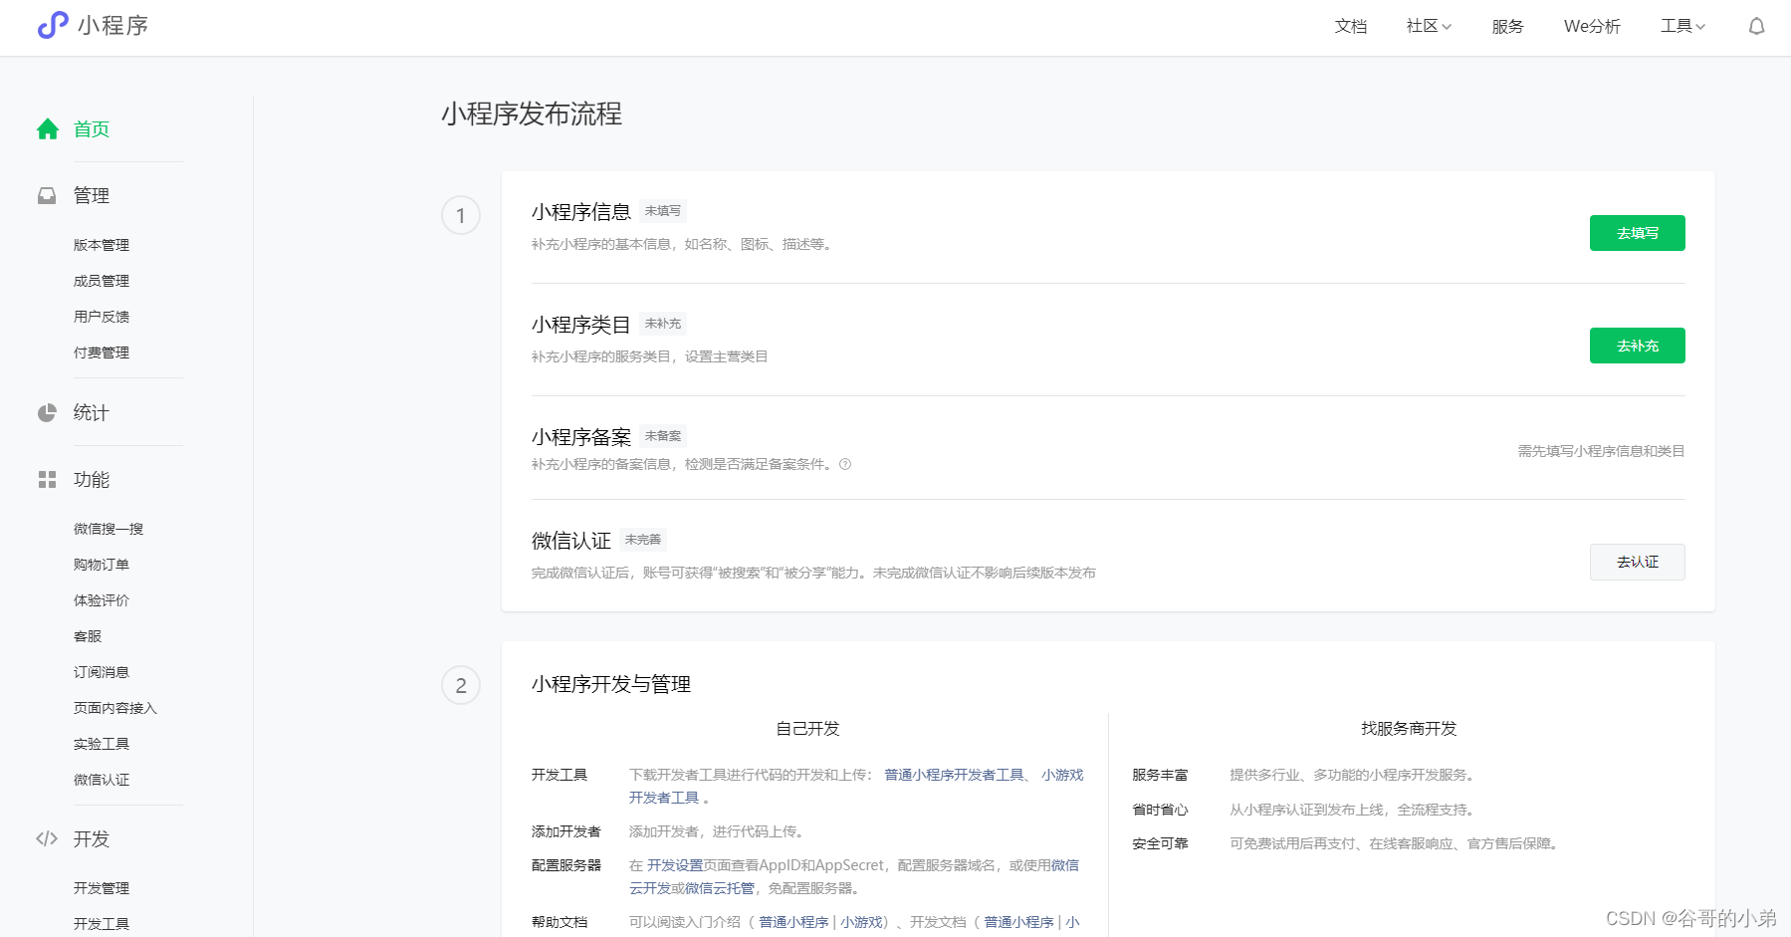Open the notification bell icon
Screen dimensions: 1791x937
coord(1756,26)
